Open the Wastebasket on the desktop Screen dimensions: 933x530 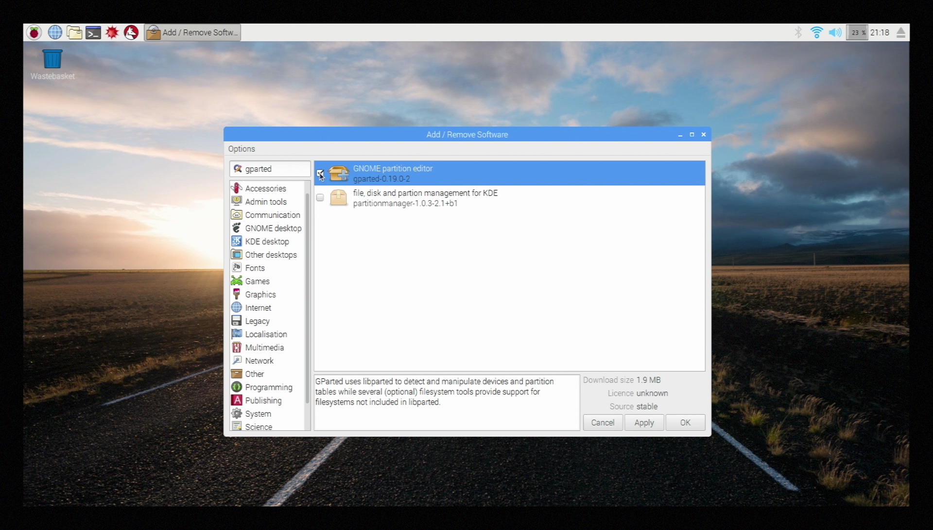pyautogui.click(x=52, y=60)
